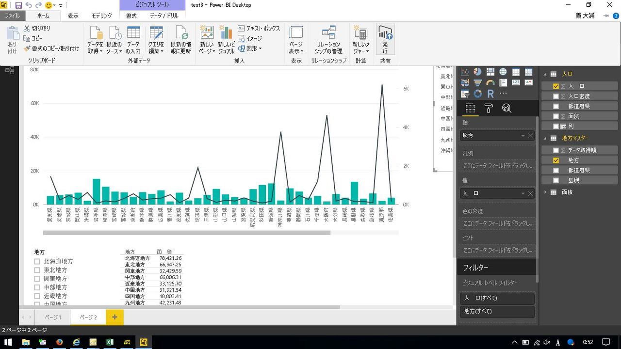
Task: Check the 列 field checkbox
Action: coord(556,126)
